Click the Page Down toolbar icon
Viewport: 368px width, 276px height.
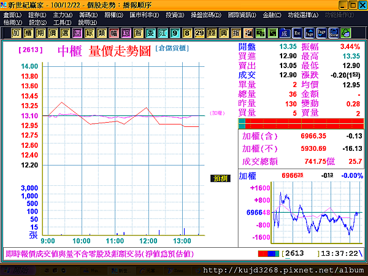coord(321,33)
